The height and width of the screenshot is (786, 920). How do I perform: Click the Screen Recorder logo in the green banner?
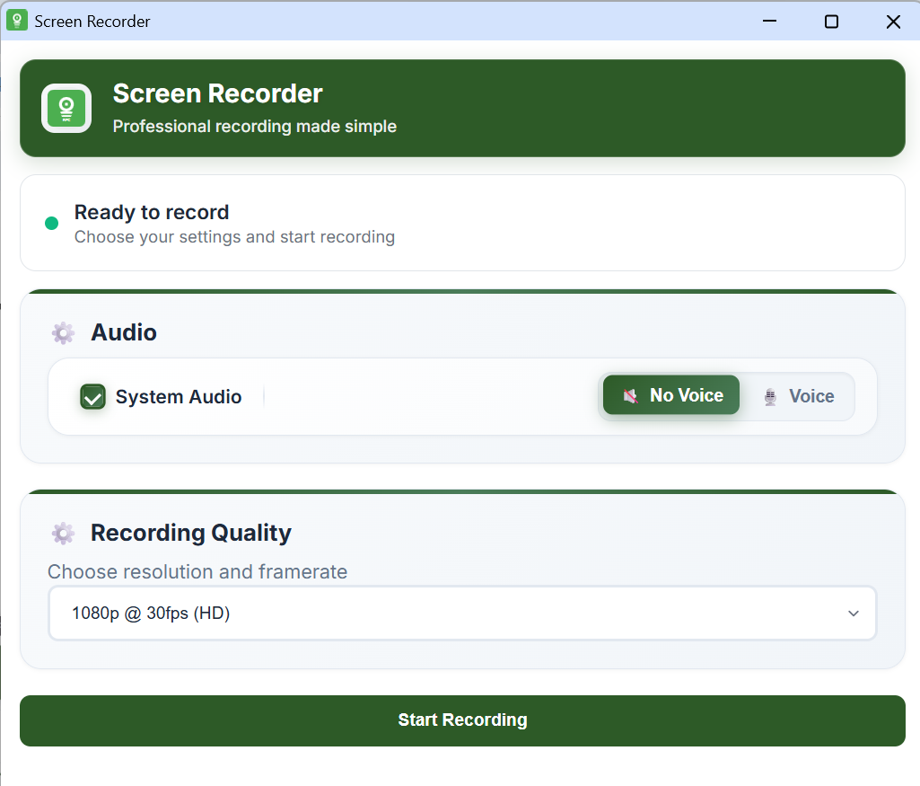coord(66,108)
